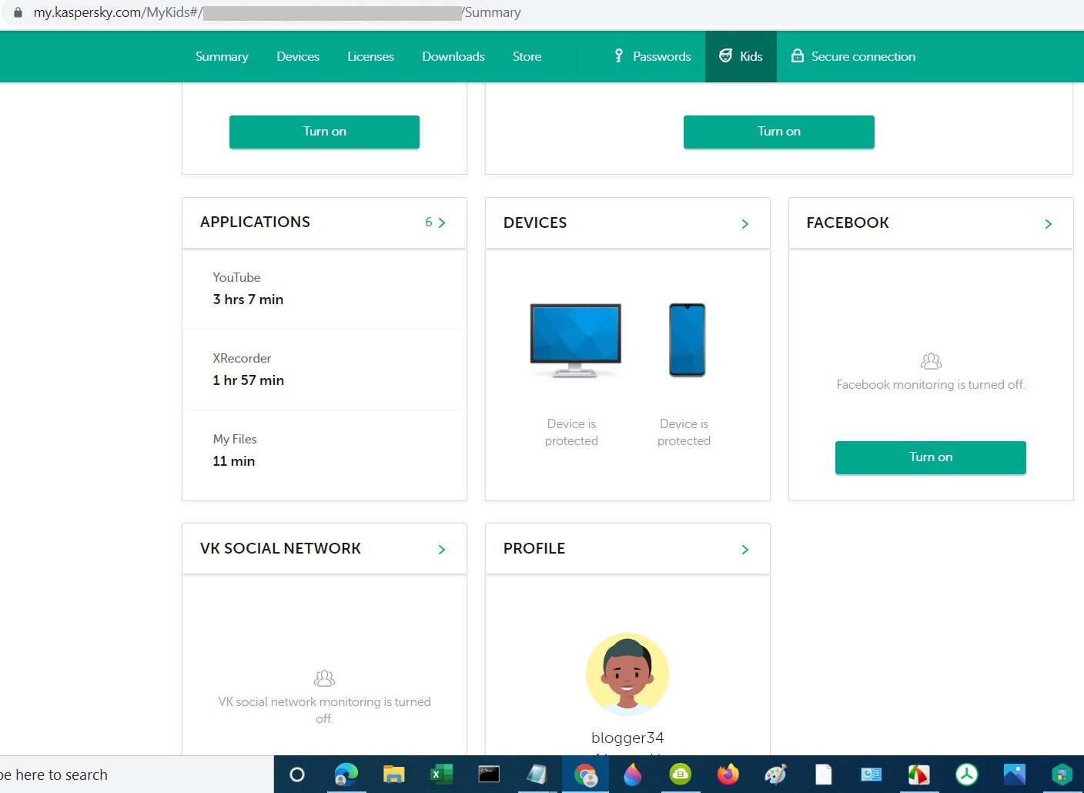
Task: Open Cortana circle icon on the taskbar
Action: click(296, 775)
